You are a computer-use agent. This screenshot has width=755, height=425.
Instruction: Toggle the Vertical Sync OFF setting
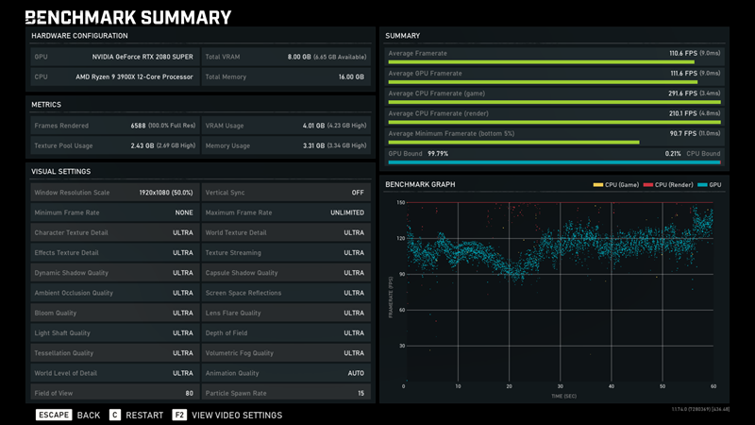[285, 193]
